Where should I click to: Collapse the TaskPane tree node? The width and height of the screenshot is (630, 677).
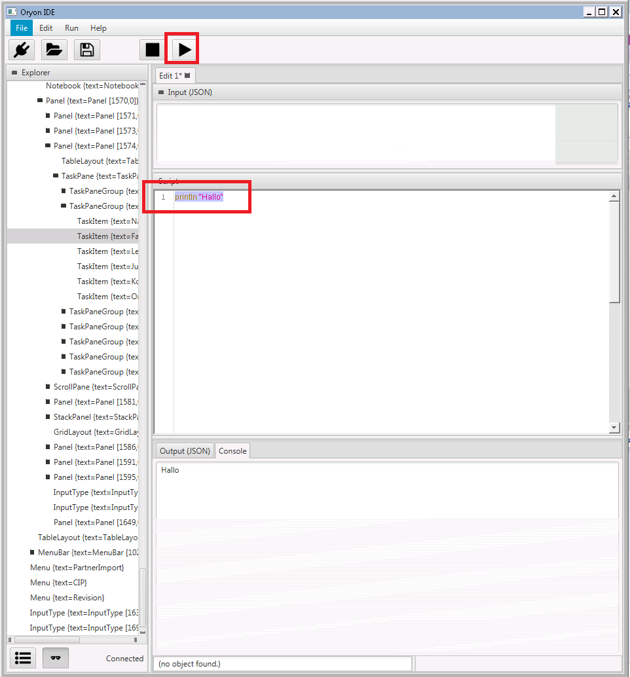(56, 175)
